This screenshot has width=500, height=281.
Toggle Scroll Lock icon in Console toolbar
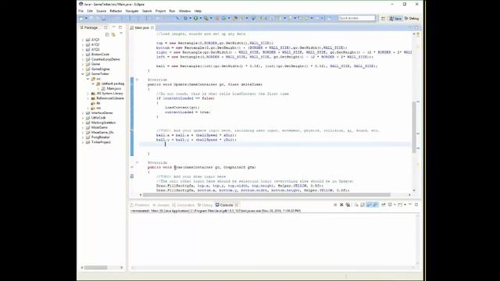coord(362,205)
